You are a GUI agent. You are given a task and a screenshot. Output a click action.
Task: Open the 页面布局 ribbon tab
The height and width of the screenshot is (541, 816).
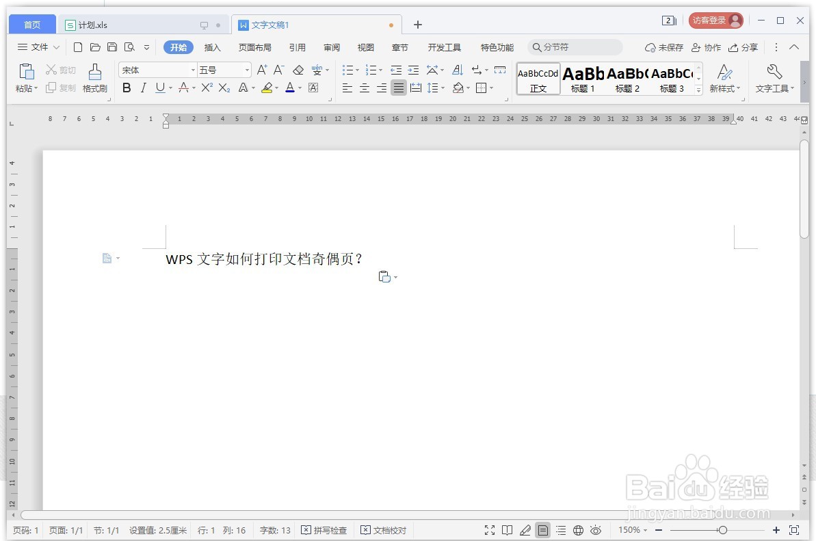click(x=254, y=47)
